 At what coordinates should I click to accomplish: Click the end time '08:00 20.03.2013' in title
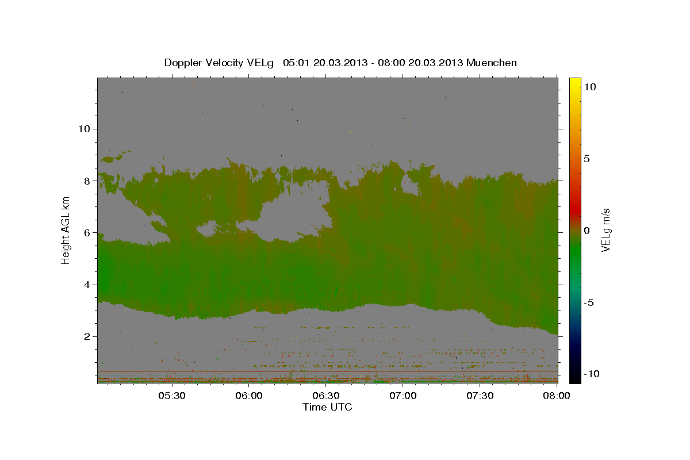[x=419, y=63]
